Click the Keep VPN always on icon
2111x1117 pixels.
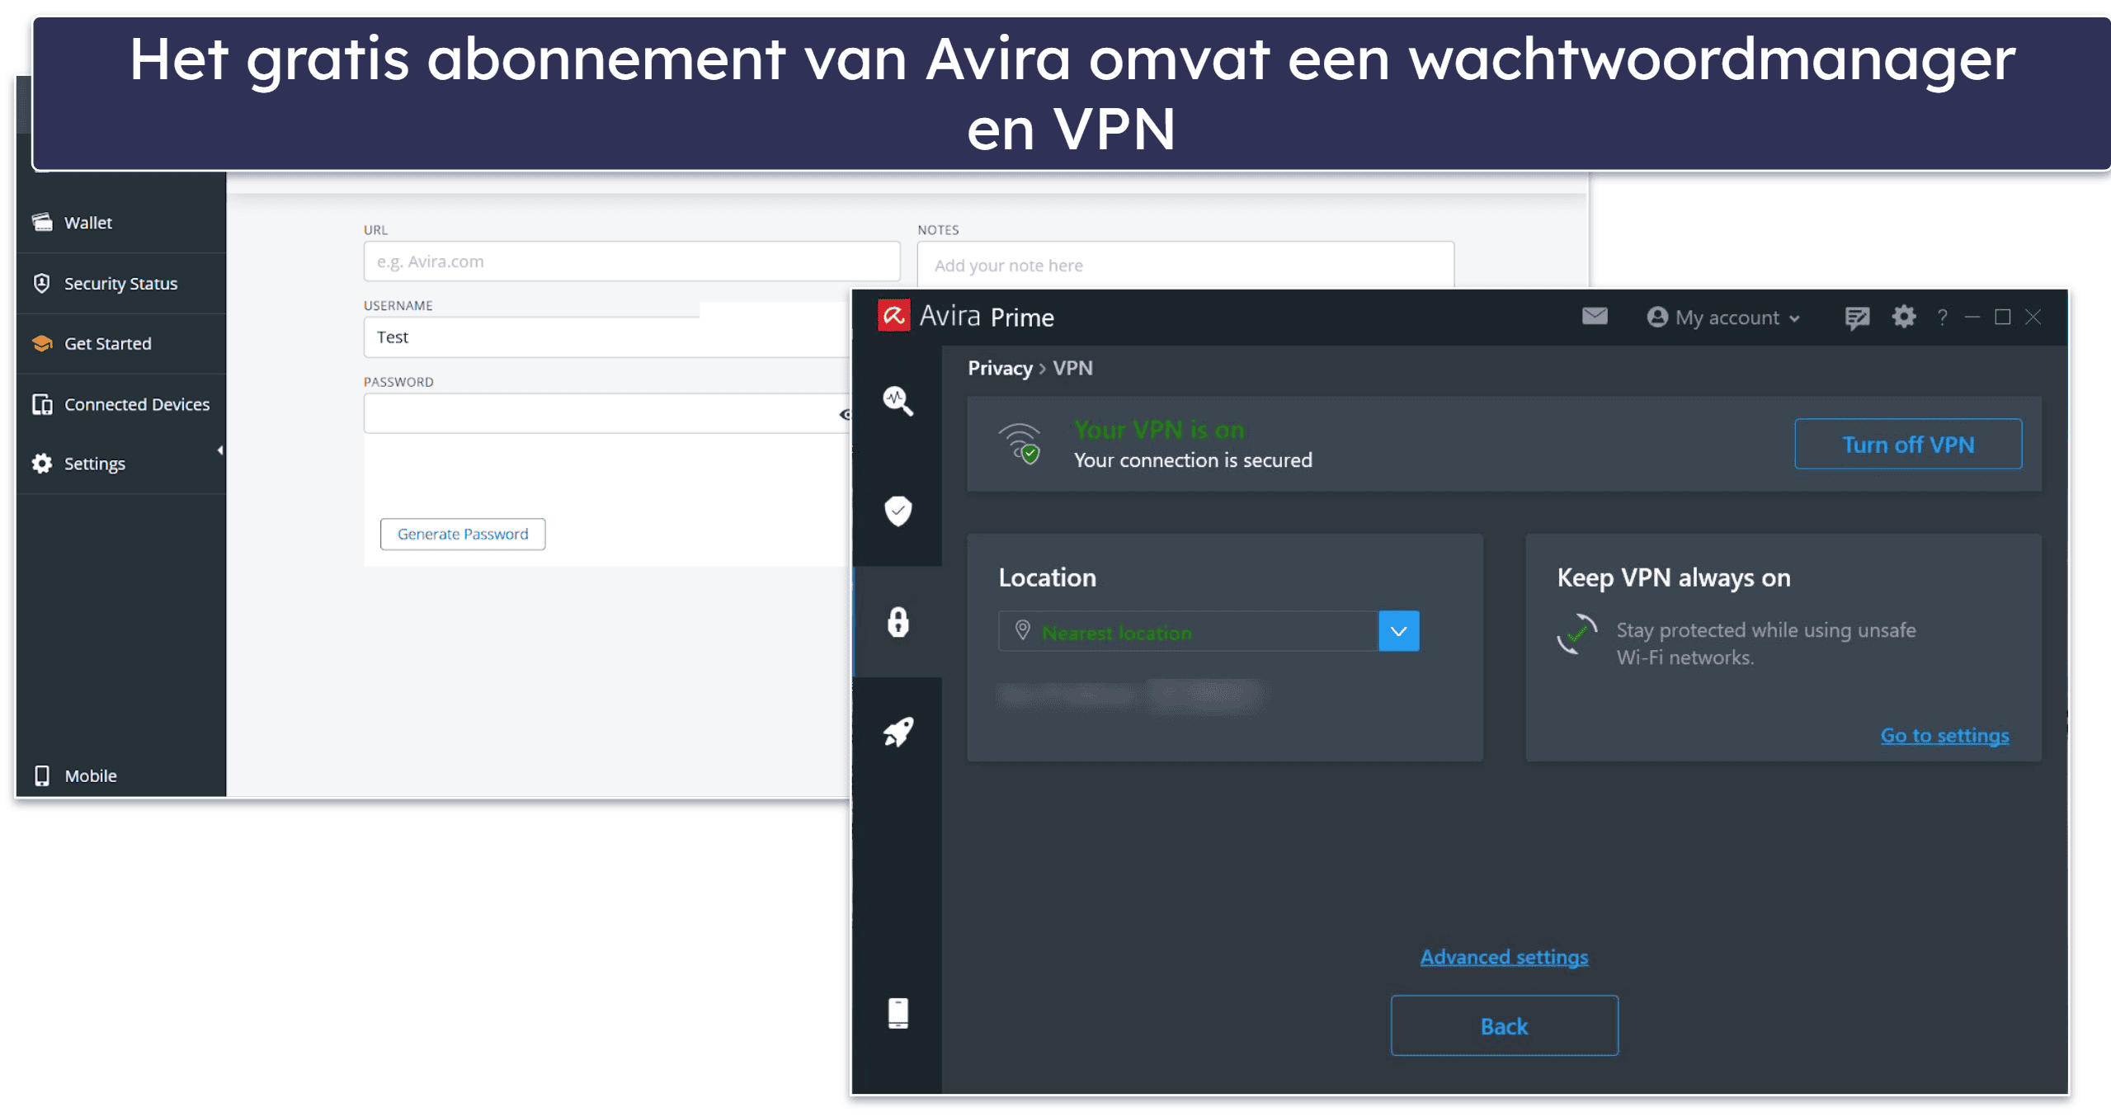tap(1576, 634)
